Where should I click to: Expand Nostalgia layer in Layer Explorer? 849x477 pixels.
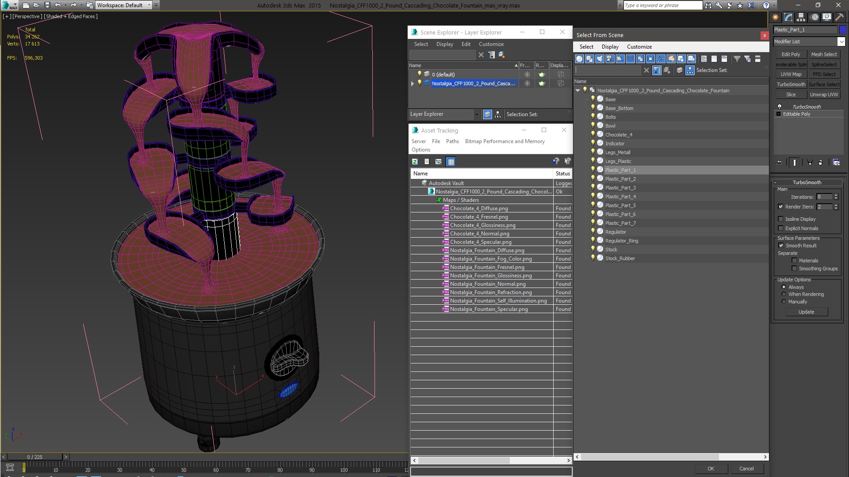[413, 83]
